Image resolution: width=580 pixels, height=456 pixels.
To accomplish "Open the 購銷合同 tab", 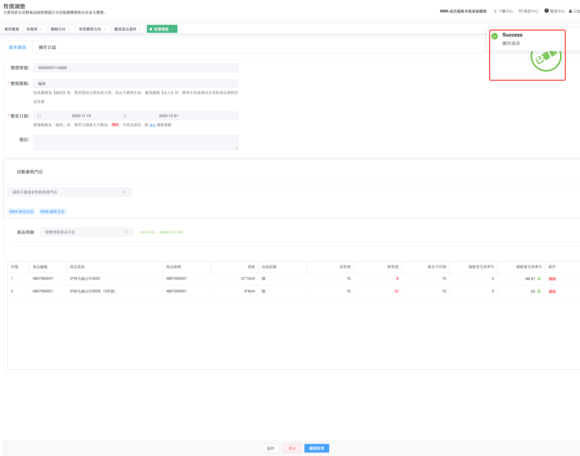I will click(58, 29).
